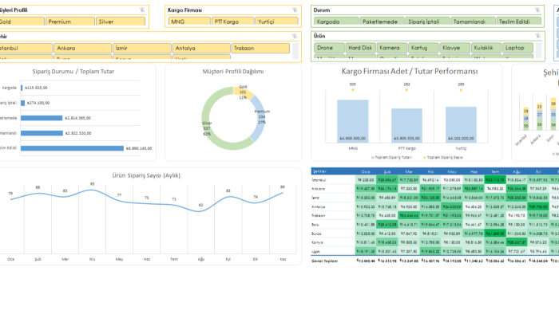559x314 pixels.
Task: Select Gold segment of donut chart
Action: [244, 92]
